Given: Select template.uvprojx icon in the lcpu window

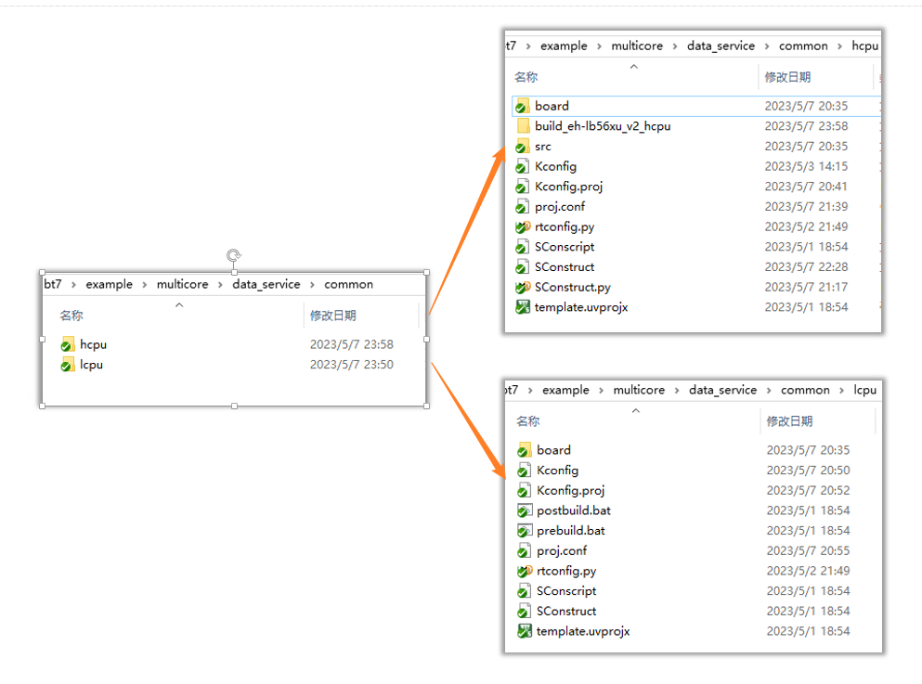Looking at the screenshot, I should (x=524, y=631).
